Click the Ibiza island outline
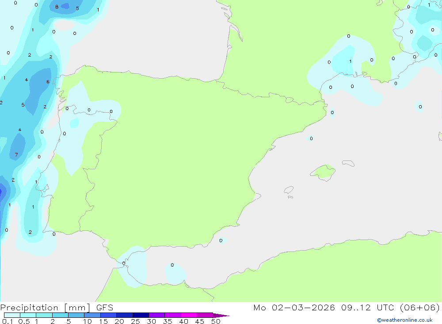The image size is (442, 324). click(x=289, y=190)
